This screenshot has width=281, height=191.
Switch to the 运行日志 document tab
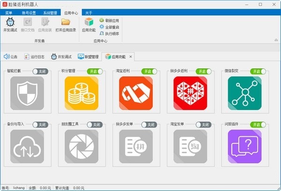[34, 57]
